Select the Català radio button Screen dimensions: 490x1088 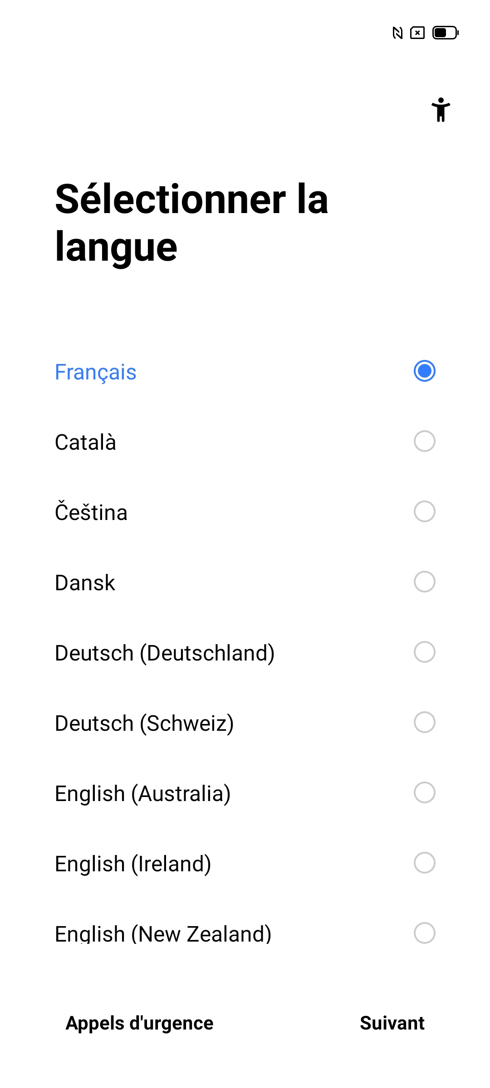(x=424, y=442)
